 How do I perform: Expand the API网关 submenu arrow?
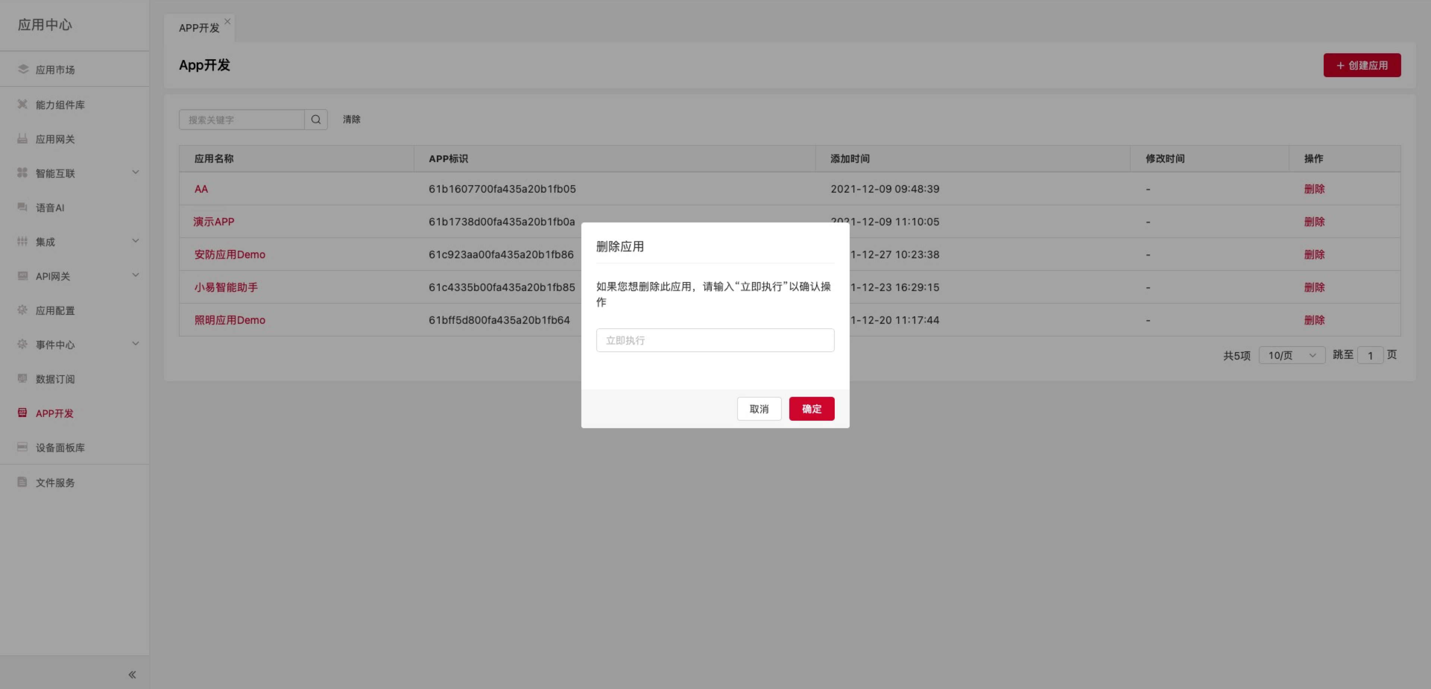(136, 275)
